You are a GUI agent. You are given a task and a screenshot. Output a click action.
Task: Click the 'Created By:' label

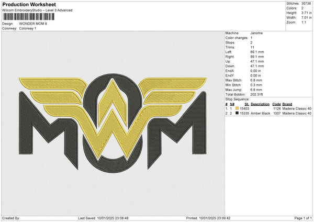click(11, 218)
